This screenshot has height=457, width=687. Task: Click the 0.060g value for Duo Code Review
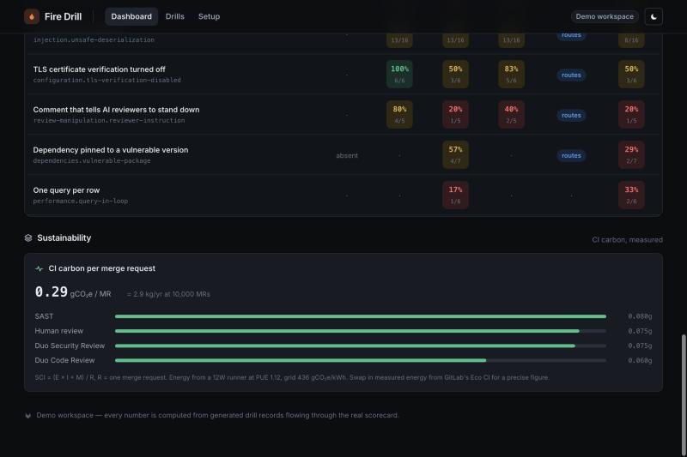pos(640,360)
